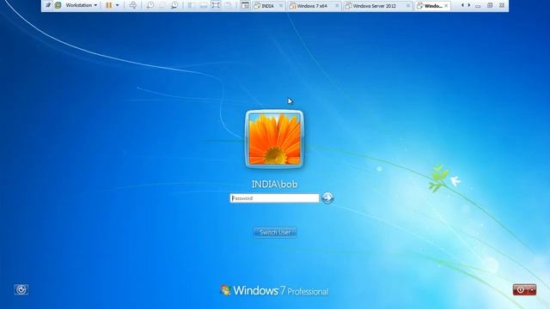Click the Password input field
The height and width of the screenshot is (309, 550).
tap(275, 198)
